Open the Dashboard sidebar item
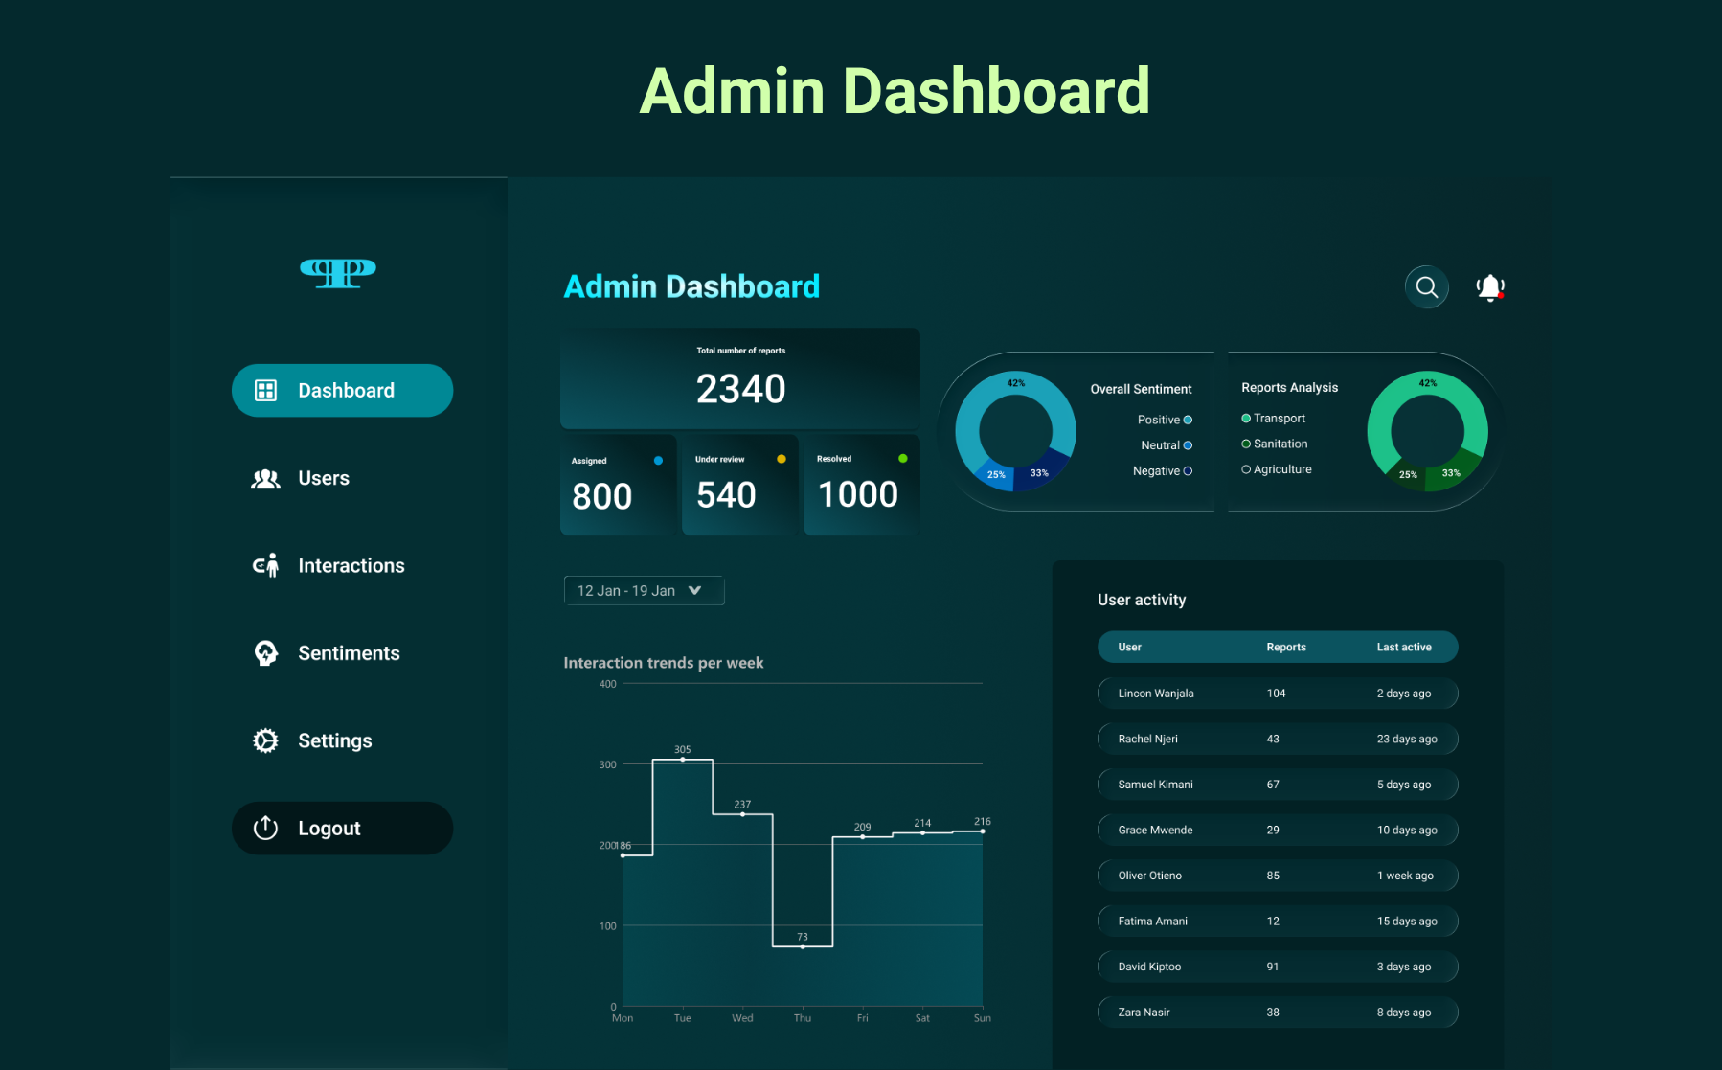1722x1070 pixels. [x=342, y=390]
